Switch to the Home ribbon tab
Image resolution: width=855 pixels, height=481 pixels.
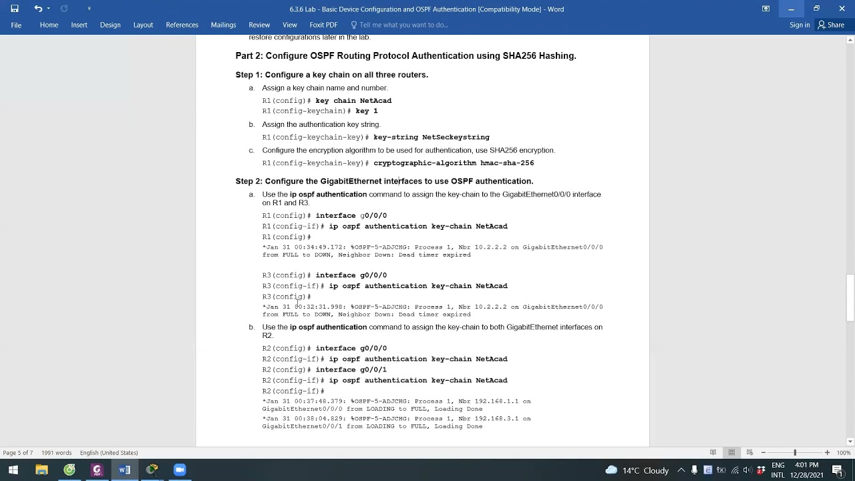tap(49, 25)
